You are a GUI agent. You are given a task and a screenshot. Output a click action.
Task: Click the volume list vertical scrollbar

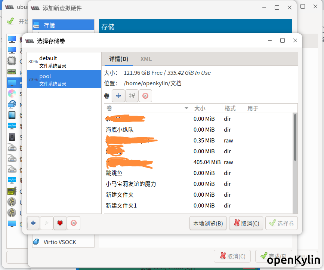point(295,138)
